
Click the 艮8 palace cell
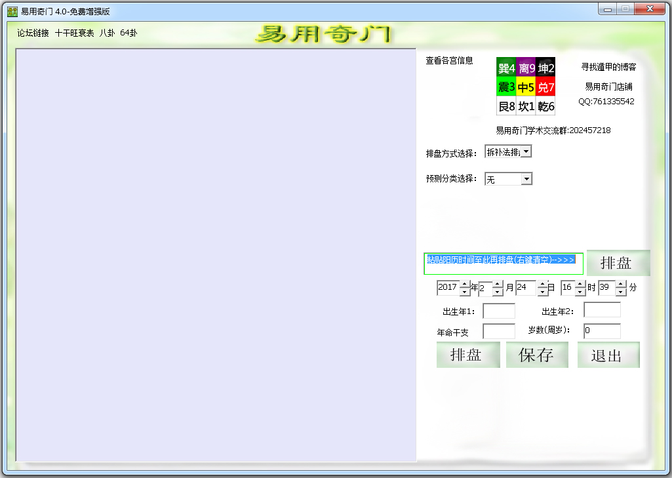click(x=506, y=106)
